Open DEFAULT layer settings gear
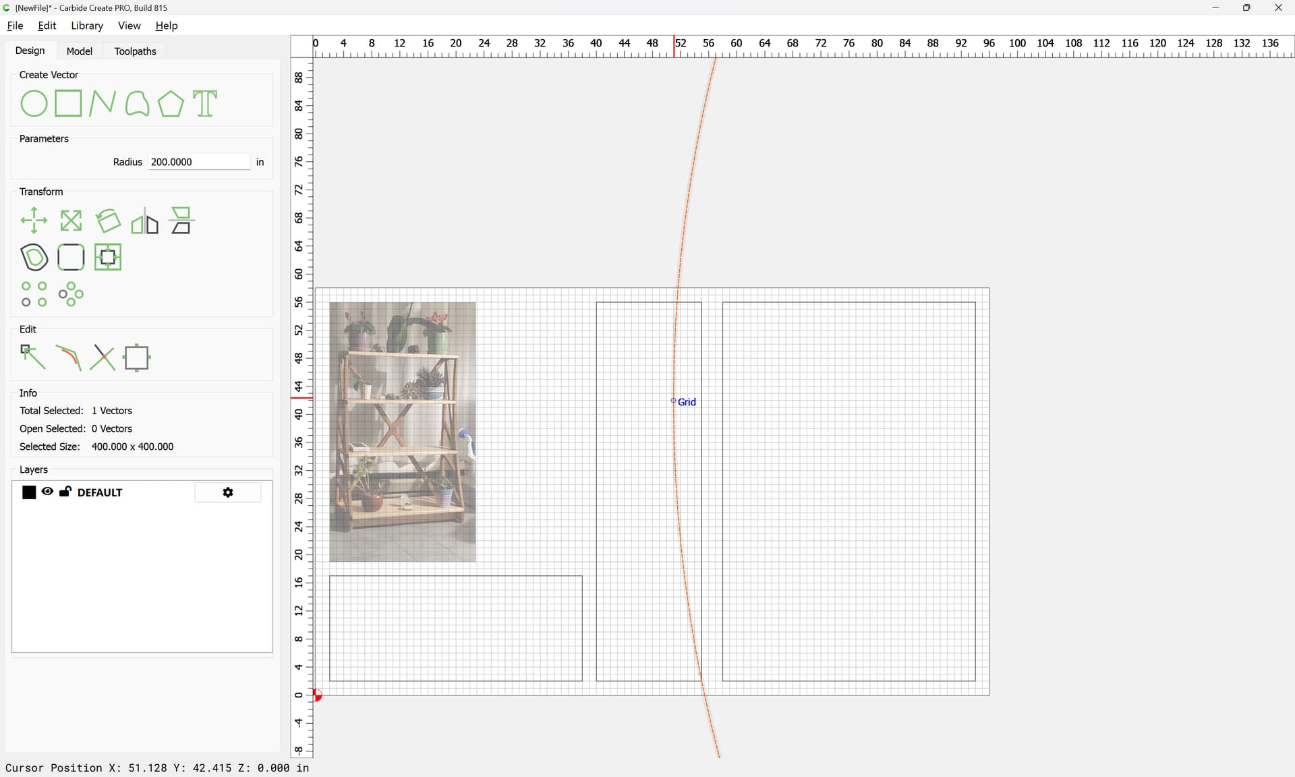 tap(228, 492)
